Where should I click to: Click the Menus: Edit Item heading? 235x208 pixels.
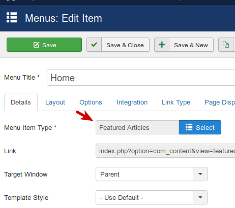64,18
